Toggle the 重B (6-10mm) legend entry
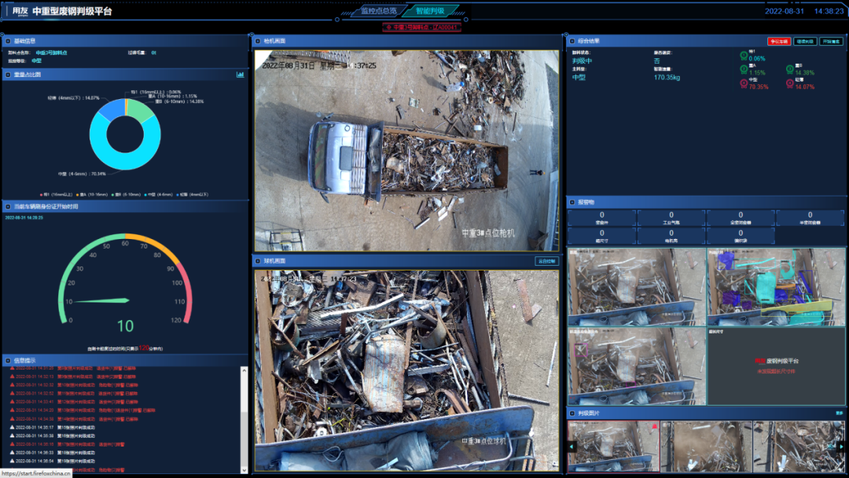This screenshot has height=478, width=849. (x=126, y=195)
